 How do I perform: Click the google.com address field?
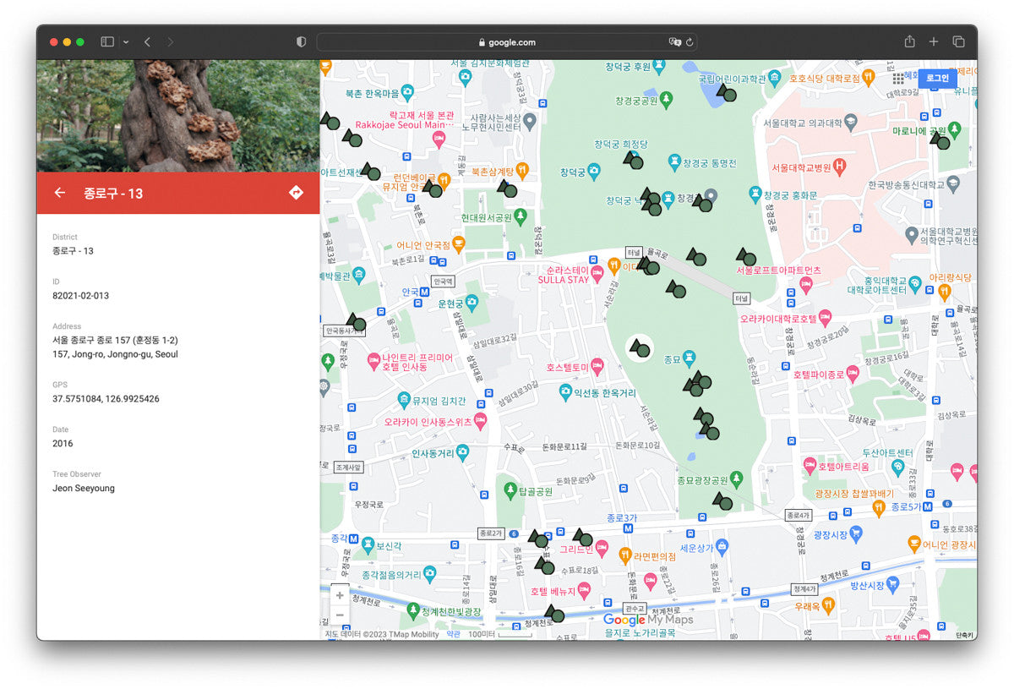tap(507, 41)
